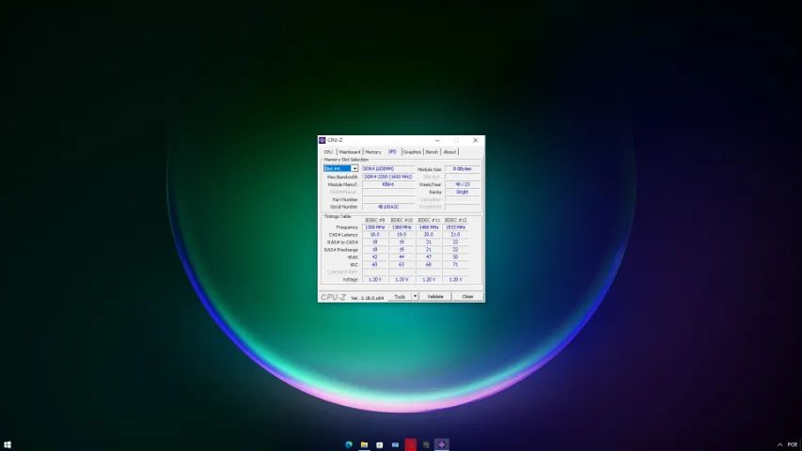The width and height of the screenshot is (802, 451).
Task: Click the Serial Number value field
Action: (x=388, y=207)
